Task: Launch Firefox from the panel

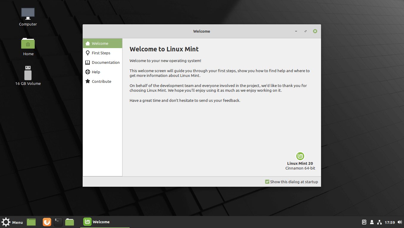Action: pos(47,222)
